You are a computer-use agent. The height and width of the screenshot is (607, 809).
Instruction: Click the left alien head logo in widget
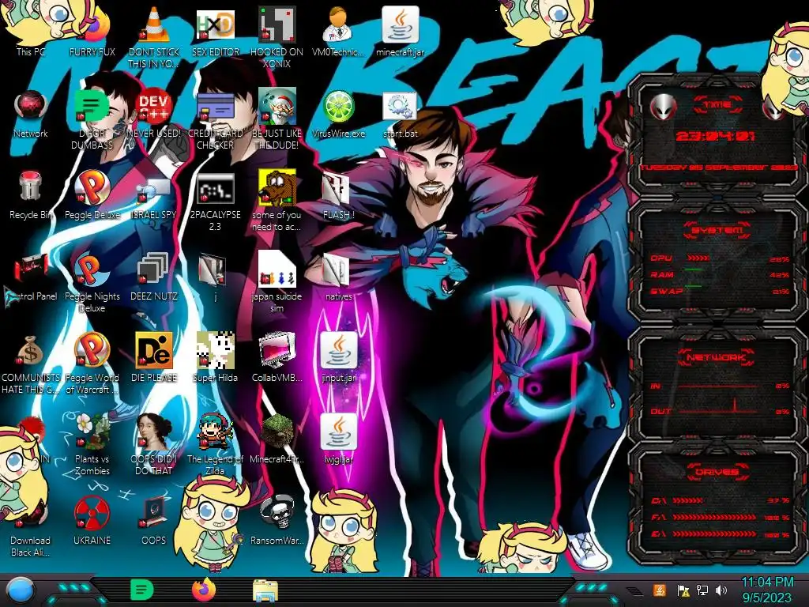tap(663, 107)
